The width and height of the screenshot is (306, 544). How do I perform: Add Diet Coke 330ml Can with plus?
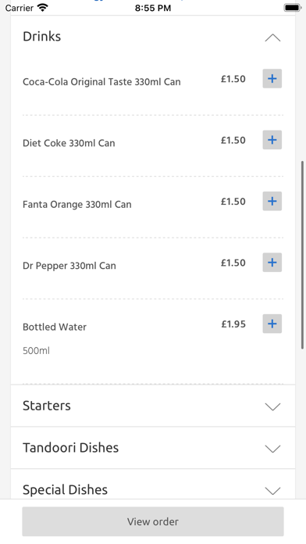[x=272, y=140]
